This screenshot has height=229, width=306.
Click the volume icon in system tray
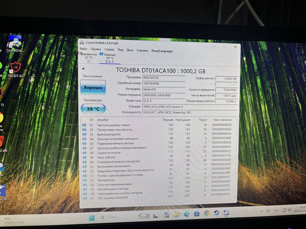289,210
